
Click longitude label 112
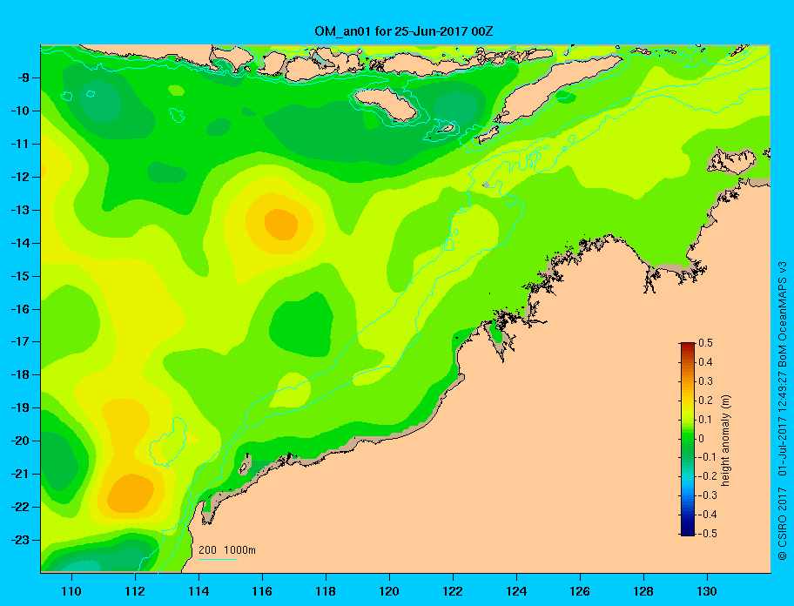(135, 591)
